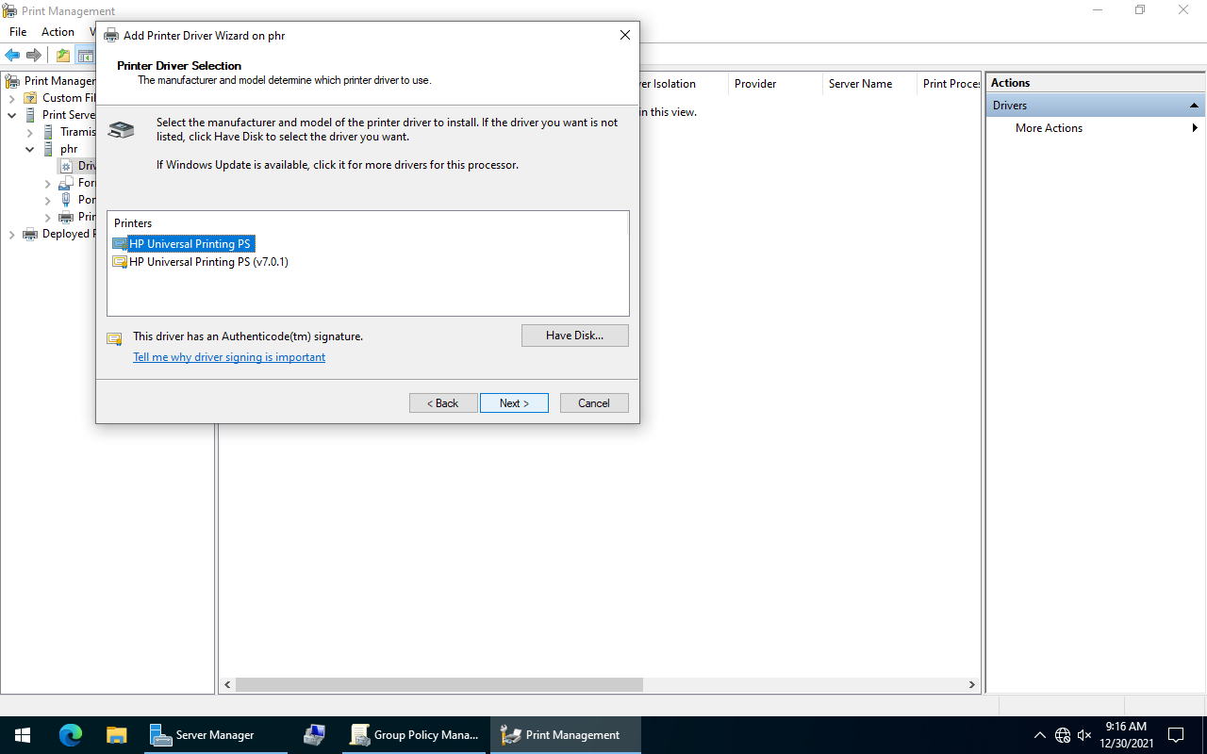Click the Up One Level folder icon
This screenshot has height=754, width=1207.
[x=62, y=56]
